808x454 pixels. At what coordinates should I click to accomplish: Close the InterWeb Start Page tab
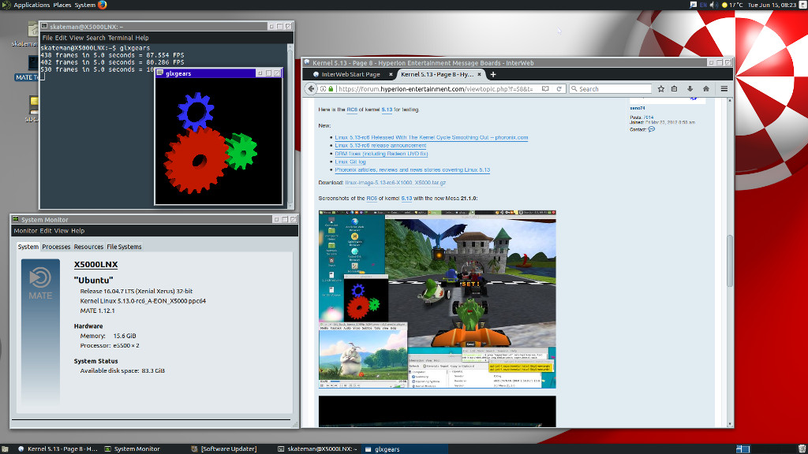[x=391, y=75]
